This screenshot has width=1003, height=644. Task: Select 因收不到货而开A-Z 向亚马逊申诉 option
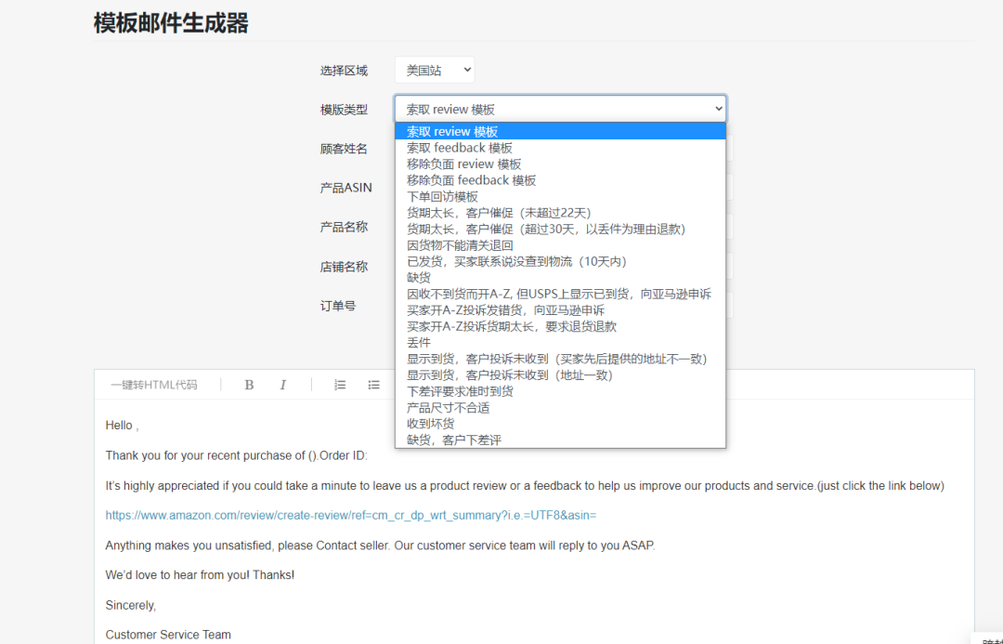click(560, 294)
